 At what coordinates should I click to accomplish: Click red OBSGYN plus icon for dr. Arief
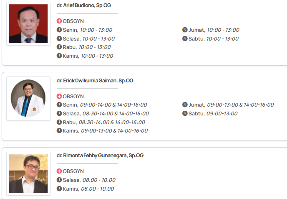pos(59,21)
